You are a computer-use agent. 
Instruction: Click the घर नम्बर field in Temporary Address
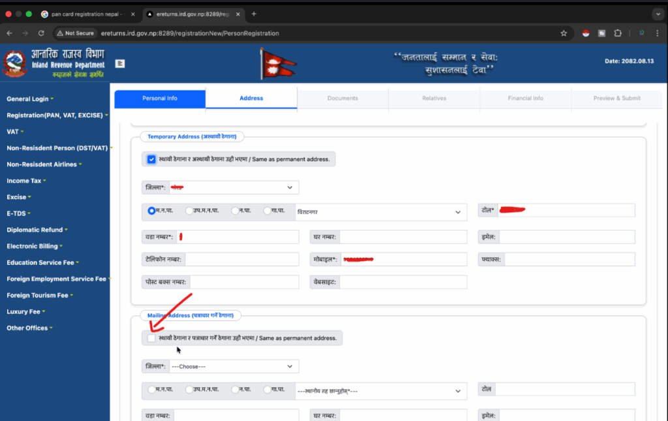[403, 237]
